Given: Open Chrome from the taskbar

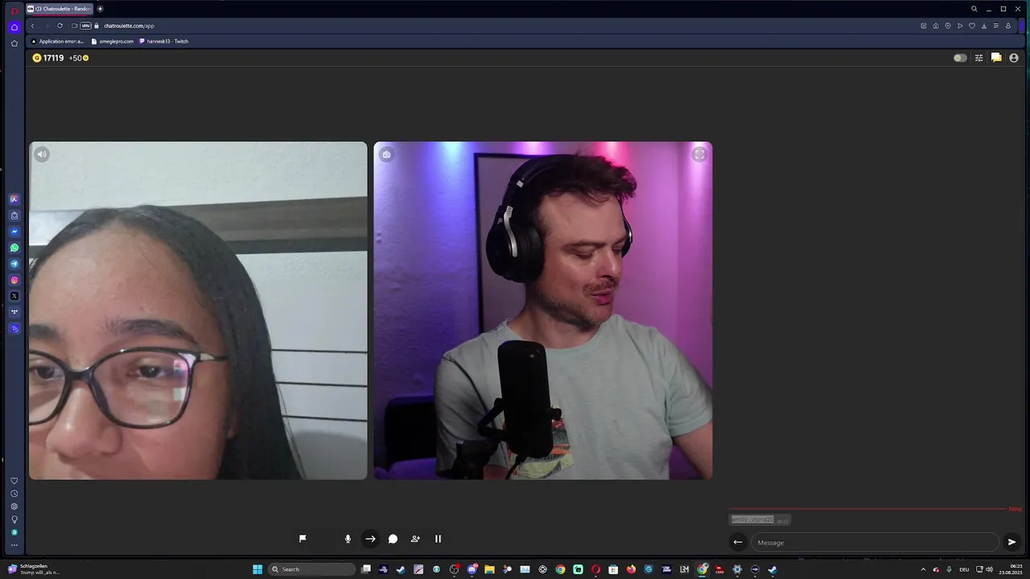Looking at the screenshot, I should (560, 569).
